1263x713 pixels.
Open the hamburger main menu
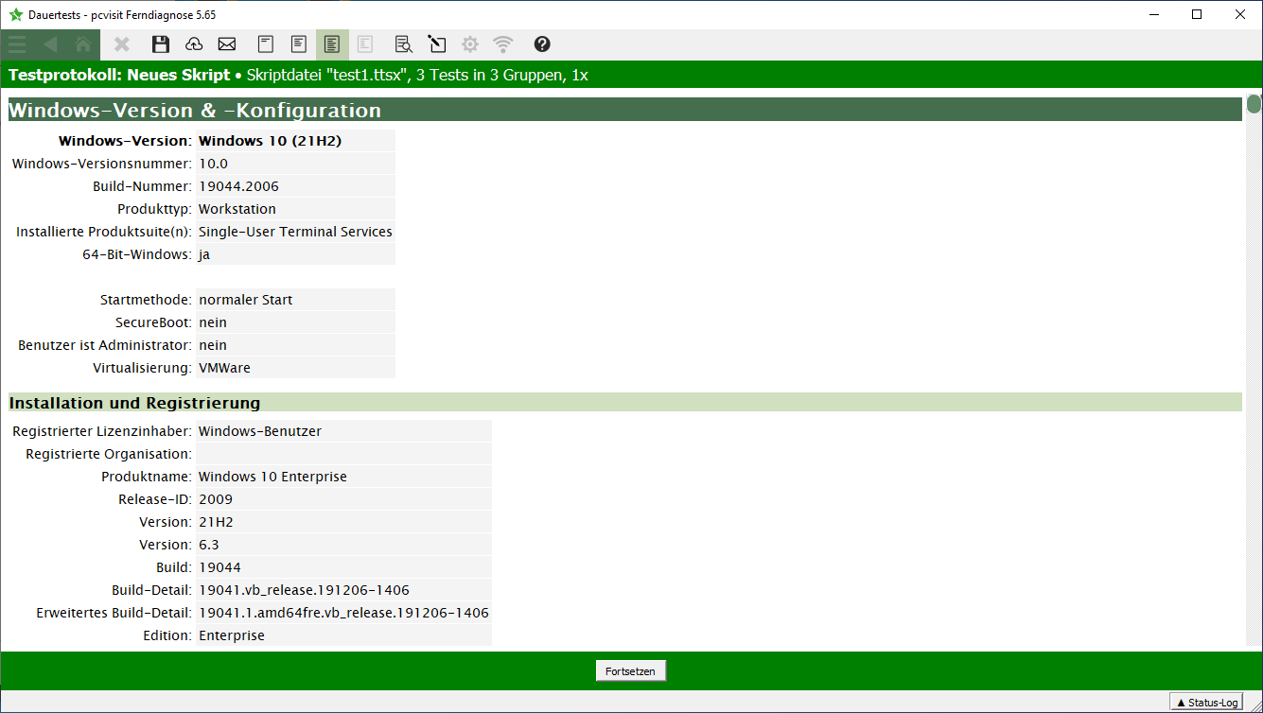(x=17, y=44)
